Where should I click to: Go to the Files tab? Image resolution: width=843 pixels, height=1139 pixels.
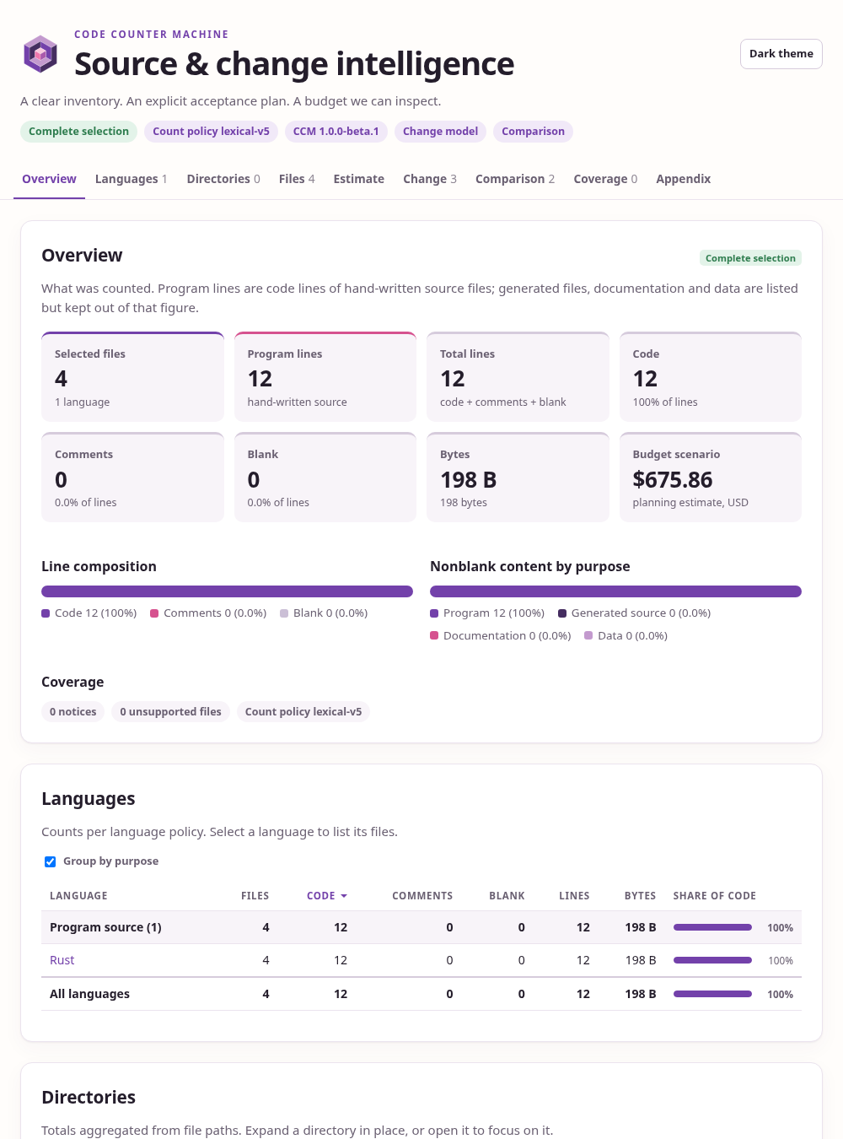(x=297, y=179)
